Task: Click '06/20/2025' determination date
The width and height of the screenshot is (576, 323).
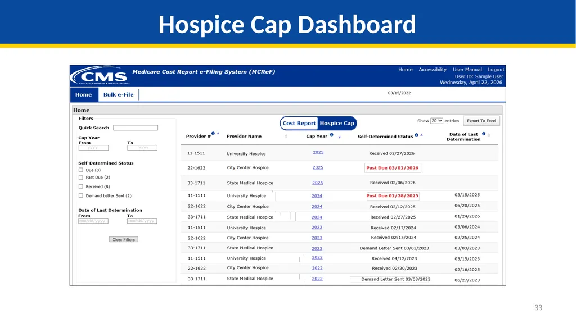Action: point(467,206)
